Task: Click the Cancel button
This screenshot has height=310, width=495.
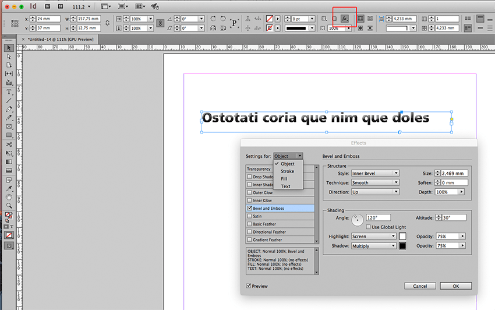Action: click(x=420, y=286)
